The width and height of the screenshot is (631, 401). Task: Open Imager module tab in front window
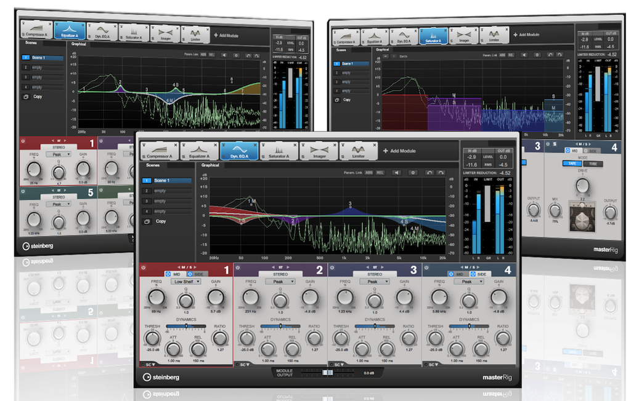pos(319,151)
